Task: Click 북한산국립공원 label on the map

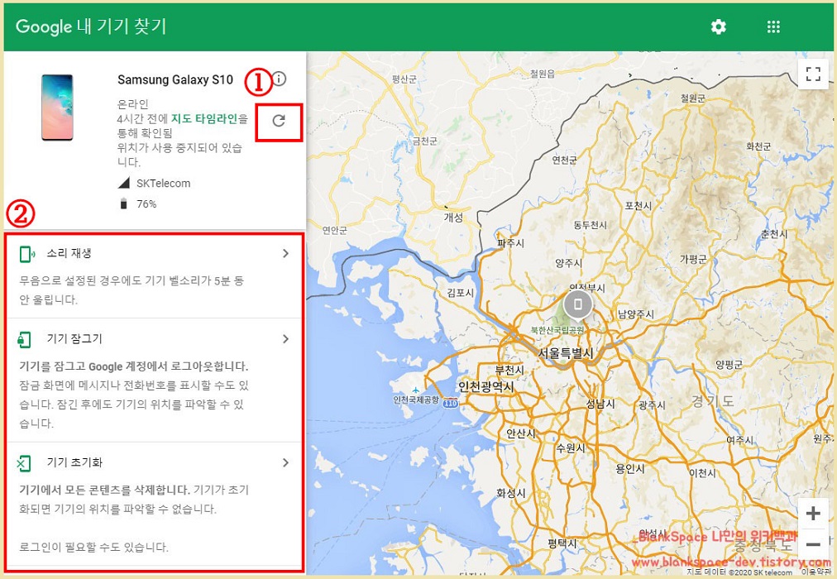Action: pyautogui.click(x=557, y=330)
